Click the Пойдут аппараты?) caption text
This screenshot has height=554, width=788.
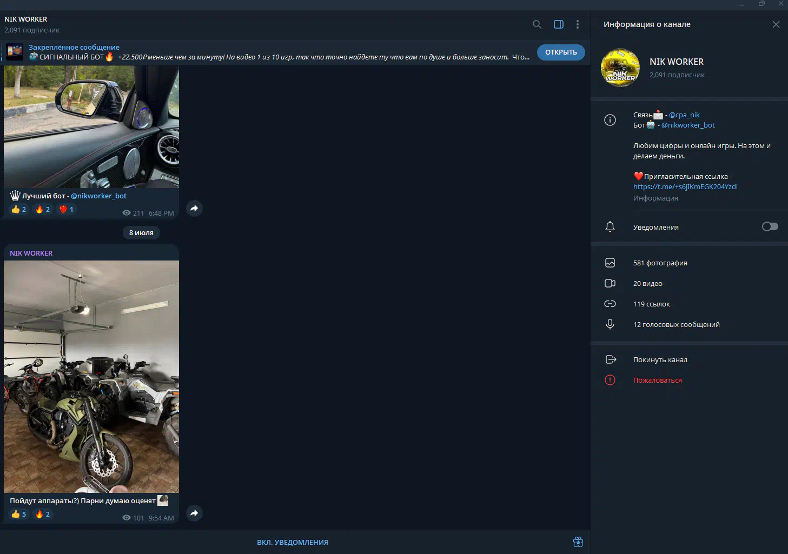tap(83, 501)
